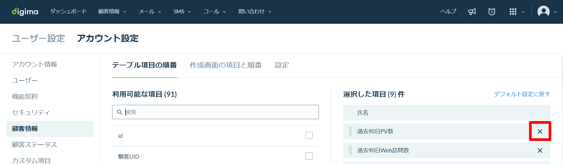Grab the drag handle of 過去90日Web訪問数

[x=350, y=150]
